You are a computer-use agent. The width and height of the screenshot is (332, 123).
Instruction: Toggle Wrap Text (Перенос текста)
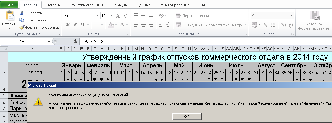pos(192,16)
